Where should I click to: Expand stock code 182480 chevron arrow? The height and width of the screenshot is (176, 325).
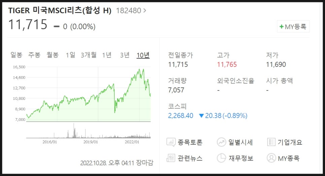(x=145, y=10)
